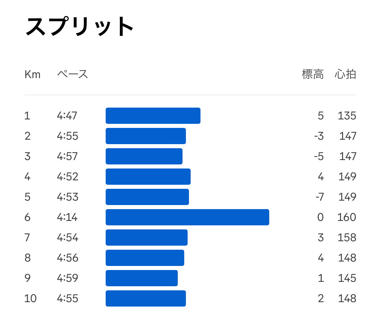Viewport: 381px width, 314px height.
Task: Click the Km column header
Action: point(32,74)
